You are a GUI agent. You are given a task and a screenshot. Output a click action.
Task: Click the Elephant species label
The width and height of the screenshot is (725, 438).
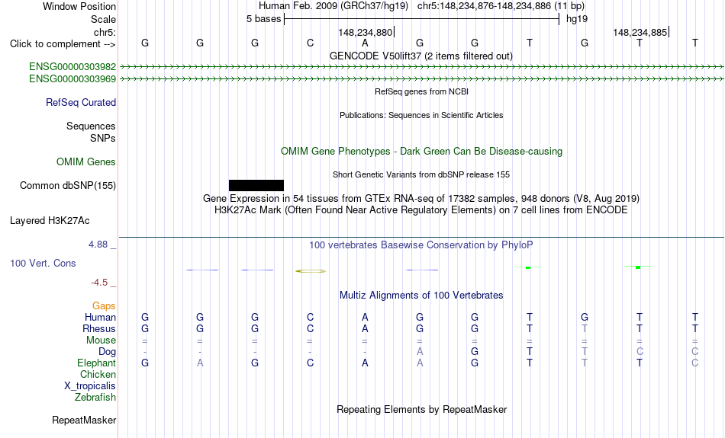pyautogui.click(x=97, y=363)
